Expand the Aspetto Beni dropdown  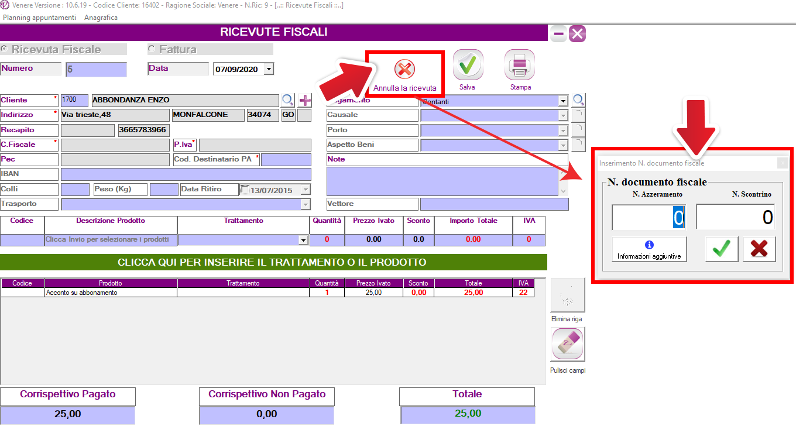point(563,145)
